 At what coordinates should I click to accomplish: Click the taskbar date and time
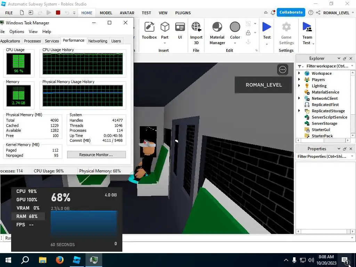point(326,260)
